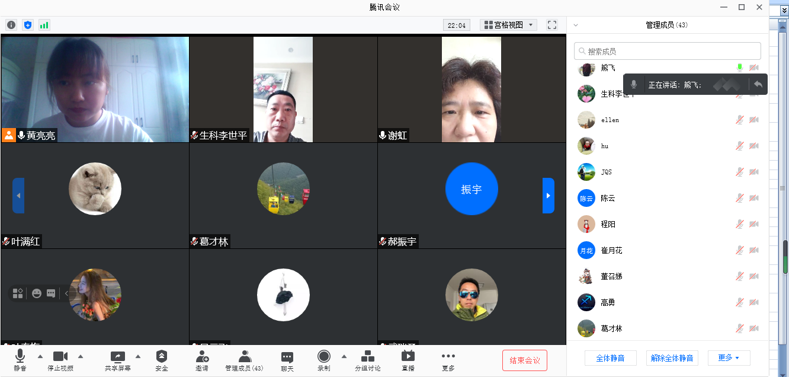Mute microphone with 静音 button
Image resolution: width=789 pixels, height=377 pixels.
20,356
